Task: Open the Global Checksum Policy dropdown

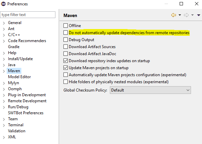Action: [150, 90]
